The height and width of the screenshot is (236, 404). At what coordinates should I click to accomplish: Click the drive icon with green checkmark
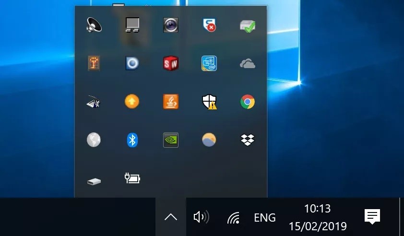[248, 25]
